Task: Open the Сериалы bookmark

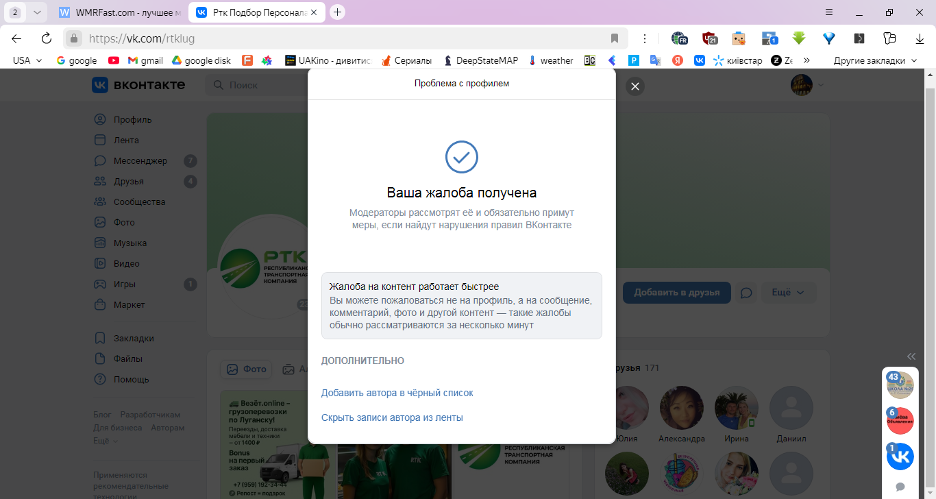Action: click(x=407, y=60)
